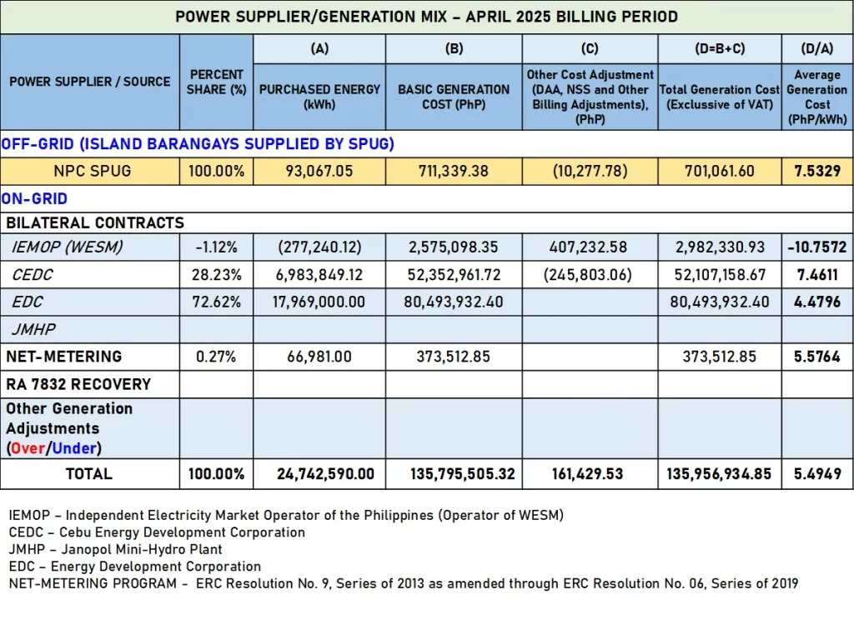The image size is (854, 640).
Task: Click the 'PURCHASED ENERGY (kWh)' column header
Action: (x=319, y=97)
